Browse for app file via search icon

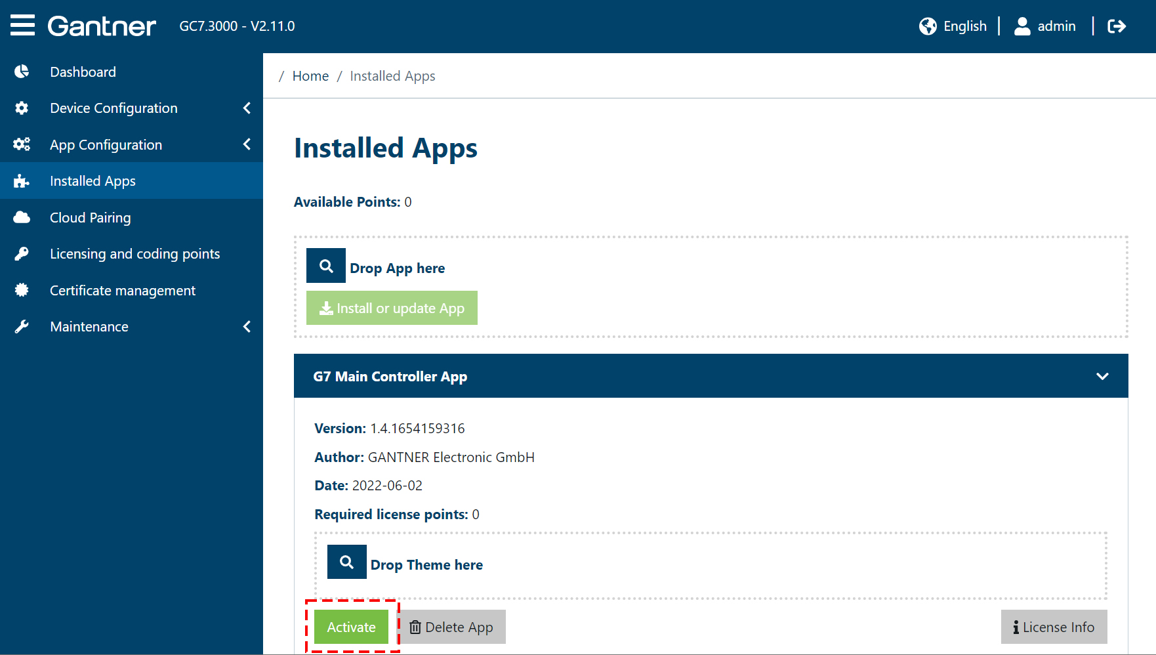pos(326,266)
